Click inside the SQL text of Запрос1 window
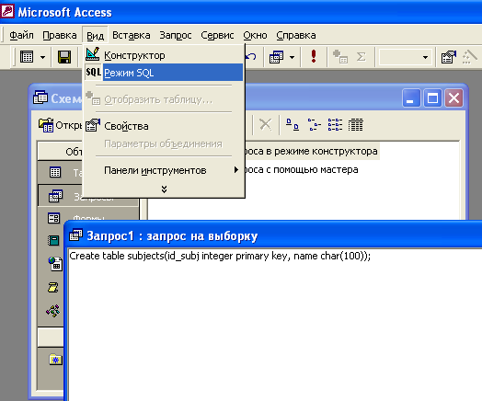This screenshot has width=482, height=401. [x=220, y=256]
